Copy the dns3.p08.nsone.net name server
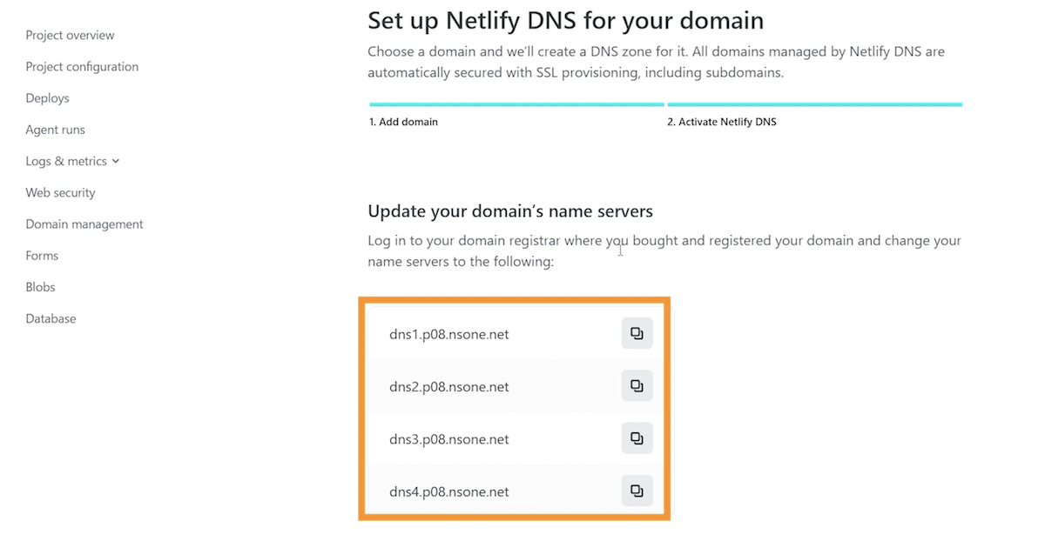Viewport: 1045px width, 541px height. pyautogui.click(x=637, y=438)
